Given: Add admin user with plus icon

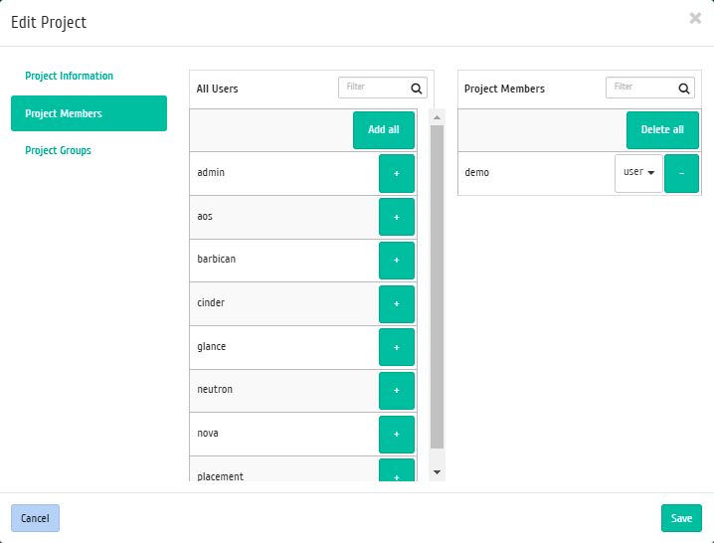Looking at the screenshot, I should [397, 174].
